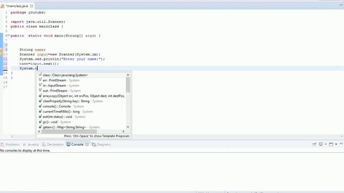The image size is (344, 193).
Task: Click the method icon beside arraycopy
Action: 40,95
